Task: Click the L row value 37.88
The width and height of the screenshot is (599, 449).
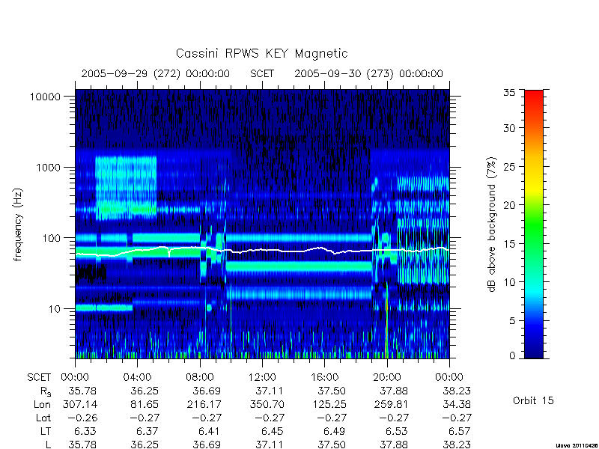Action: pyautogui.click(x=394, y=445)
